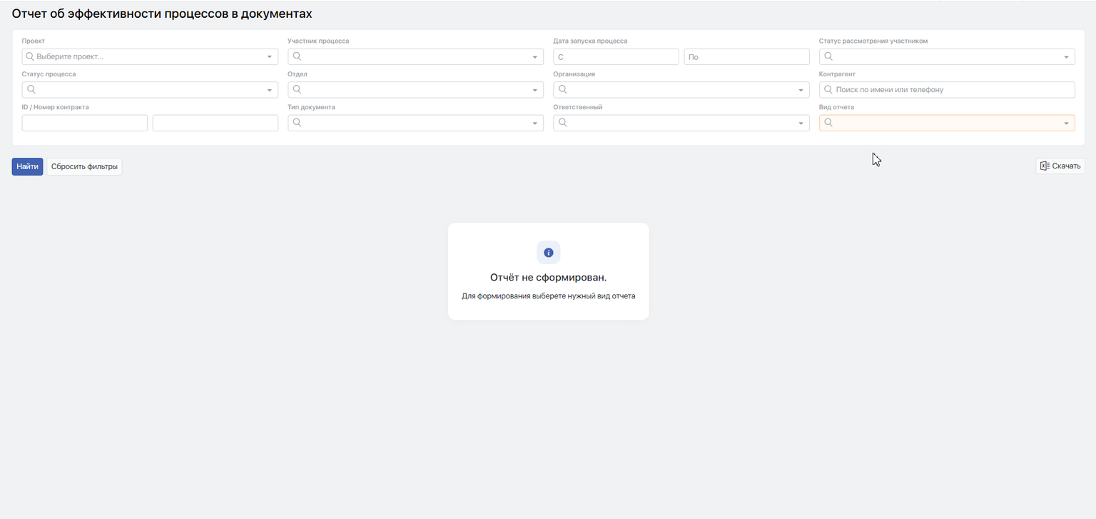Expand the Тип документа dropdown
1096x519 pixels.
tap(535, 124)
